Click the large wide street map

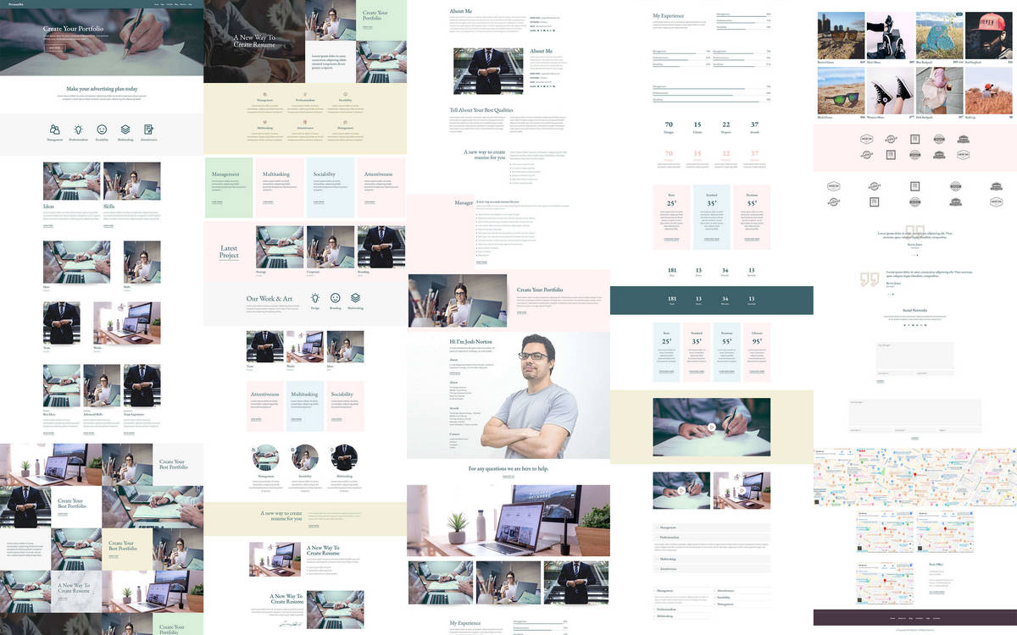pyautogui.click(x=915, y=478)
